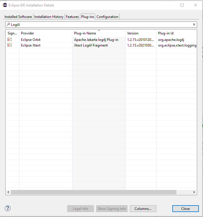The width and height of the screenshot is (203, 217).
Task: Click the Eclipse logo in title bar
Action: (x=5, y=5)
